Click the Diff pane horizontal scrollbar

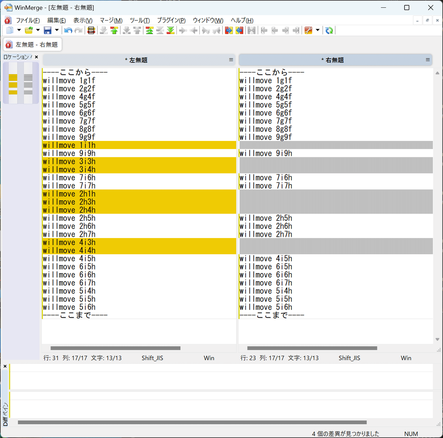point(192,422)
